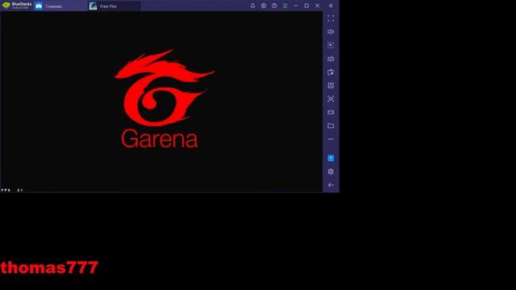This screenshot has height=290, width=516.
Task: Open the help question mark icon in title bar
Action: click(x=274, y=6)
